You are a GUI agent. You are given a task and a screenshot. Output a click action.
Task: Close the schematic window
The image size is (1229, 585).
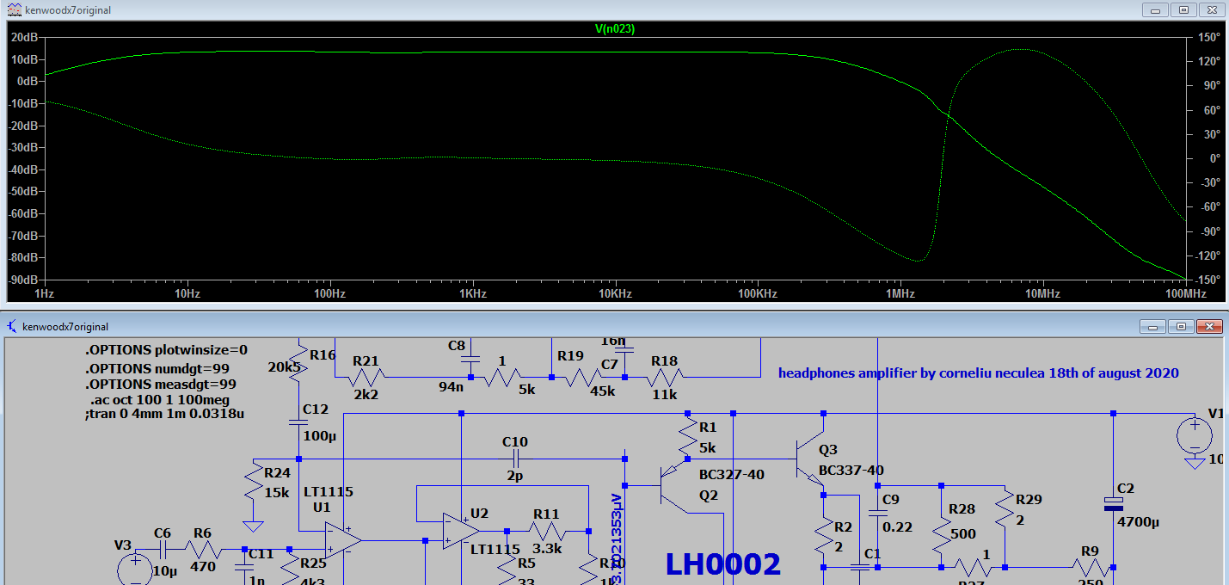point(1208,327)
